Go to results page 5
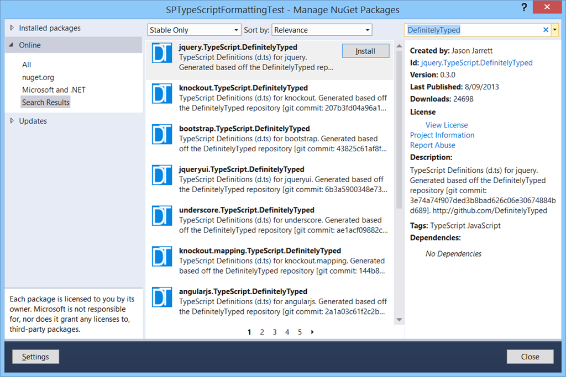 pos(300,332)
